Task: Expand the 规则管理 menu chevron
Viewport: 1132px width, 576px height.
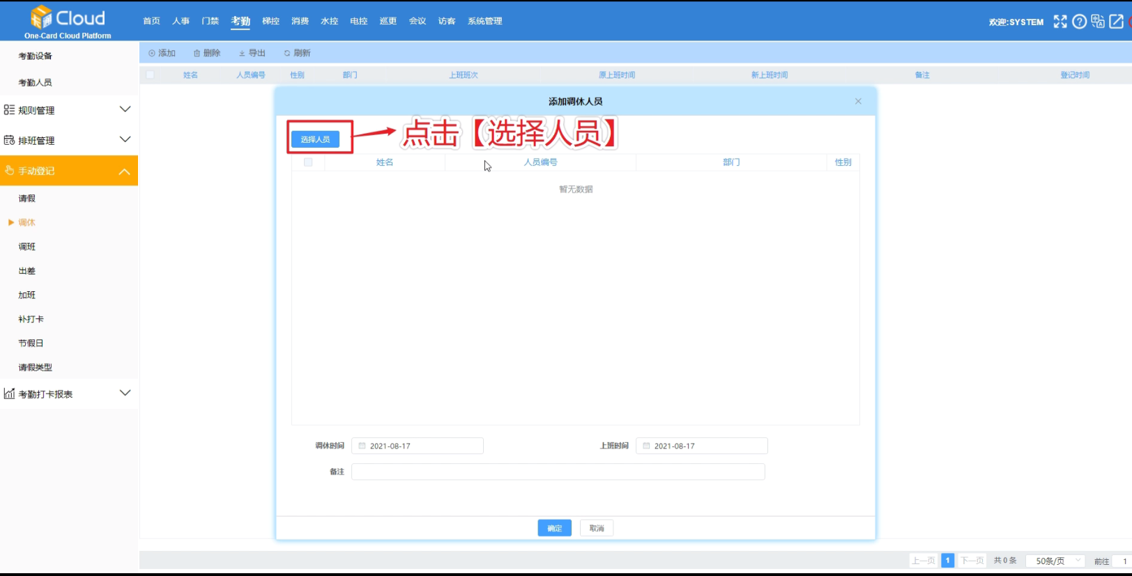Action: pyautogui.click(x=125, y=109)
